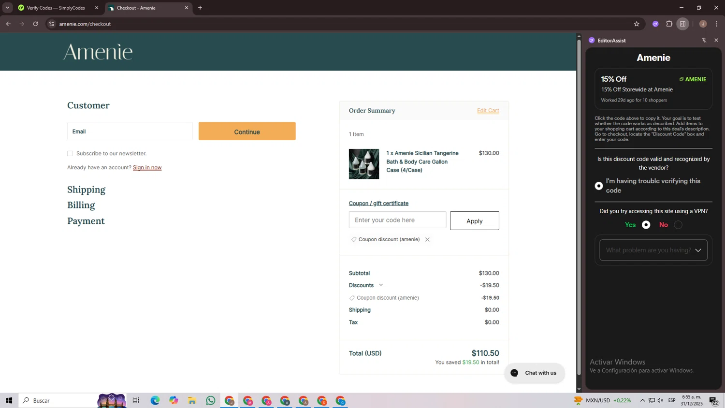
Task: Focus the Enter your code here field
Action: (397, 220)
